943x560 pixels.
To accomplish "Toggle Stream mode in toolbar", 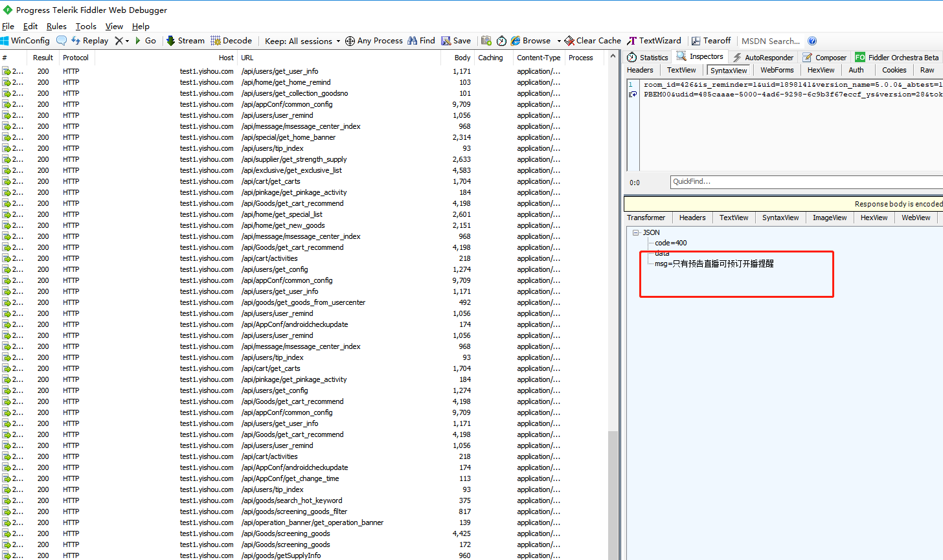I will tap(185, 41).
